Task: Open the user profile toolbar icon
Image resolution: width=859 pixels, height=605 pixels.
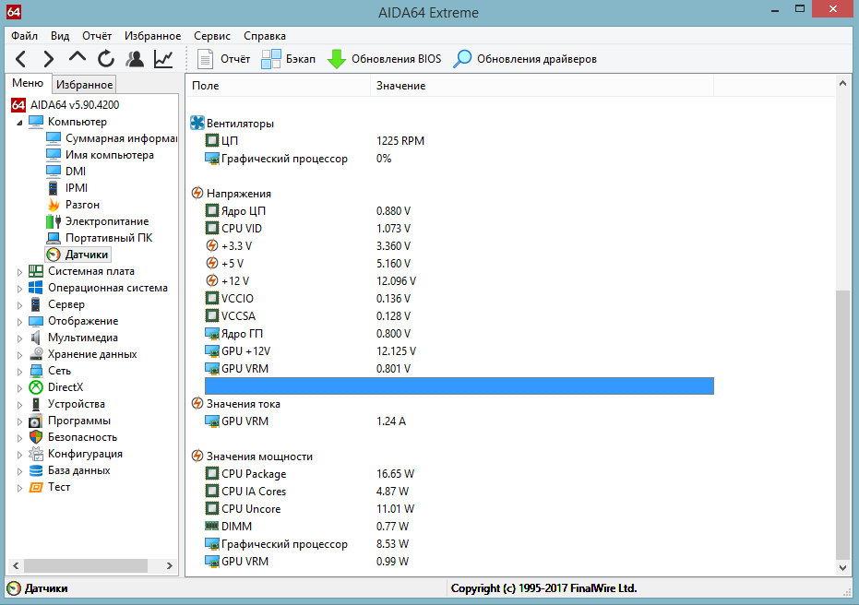Action: pyautogui.click(x=135, y=59)
